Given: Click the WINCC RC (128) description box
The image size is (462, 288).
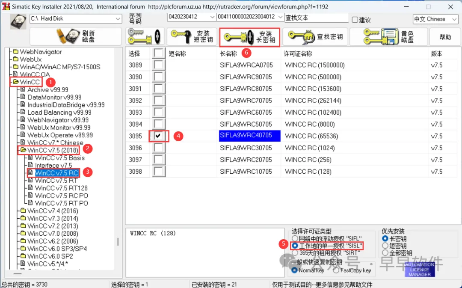Looking at the screenshot, I should point(205,252).
